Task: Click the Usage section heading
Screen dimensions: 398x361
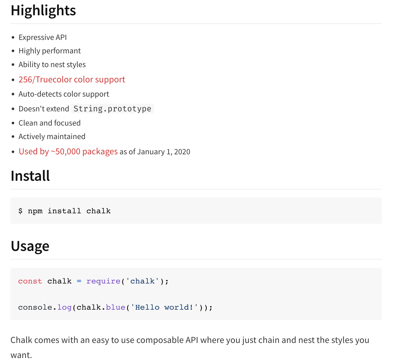Action: click(x=30, y=246)
